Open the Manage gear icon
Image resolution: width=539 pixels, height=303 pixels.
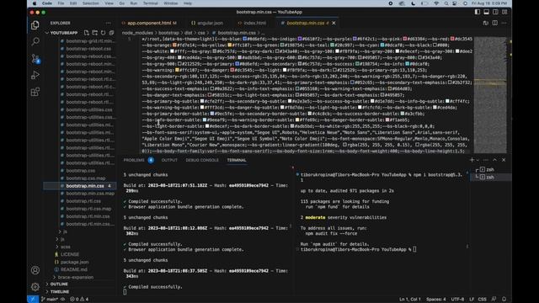click(x=35, y=286)
